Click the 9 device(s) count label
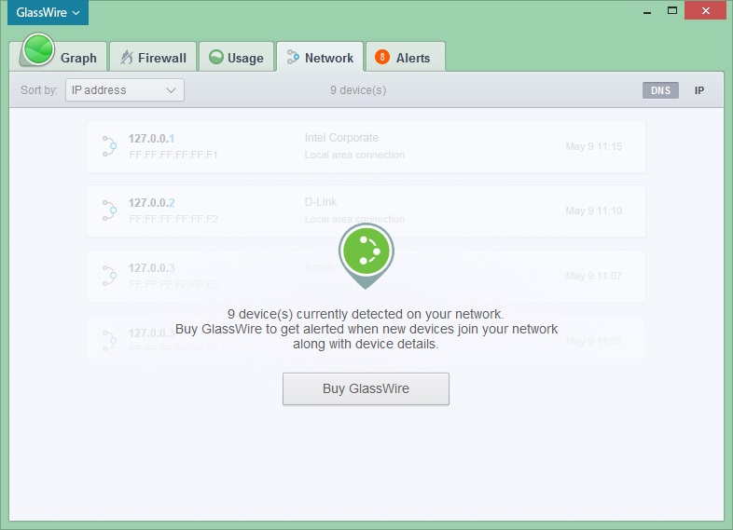 pyautogui.click(x=358, y=90)
